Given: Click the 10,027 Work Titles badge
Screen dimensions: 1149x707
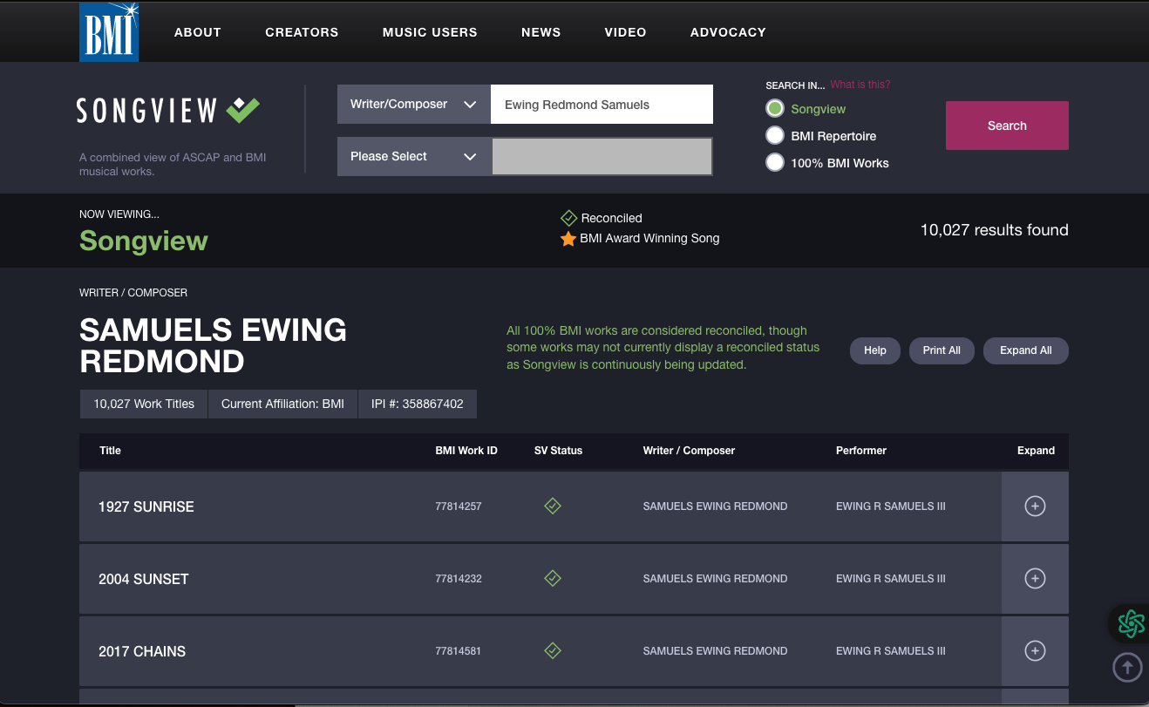Looking at the screenshot, I should (144, 404).
